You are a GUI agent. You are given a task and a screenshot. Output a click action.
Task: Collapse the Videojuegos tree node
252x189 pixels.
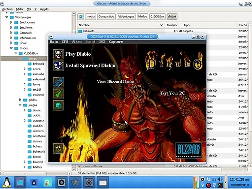click(7, 17)
